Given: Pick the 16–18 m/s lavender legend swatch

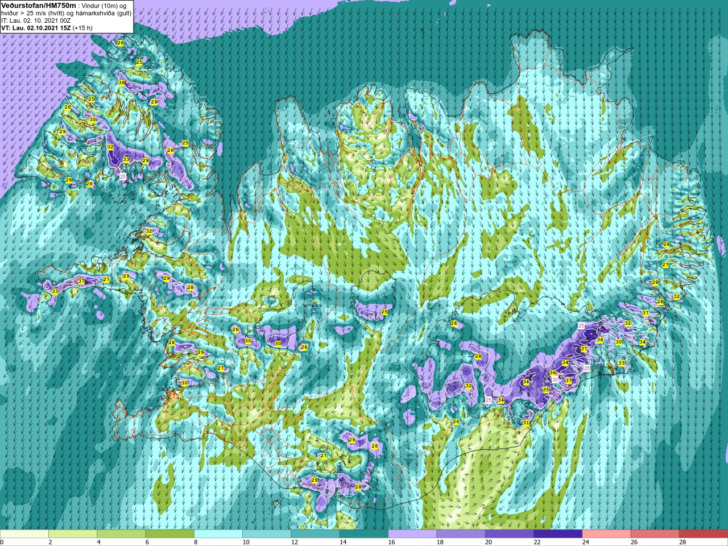Looking at the screenshot, I should 412,534.
